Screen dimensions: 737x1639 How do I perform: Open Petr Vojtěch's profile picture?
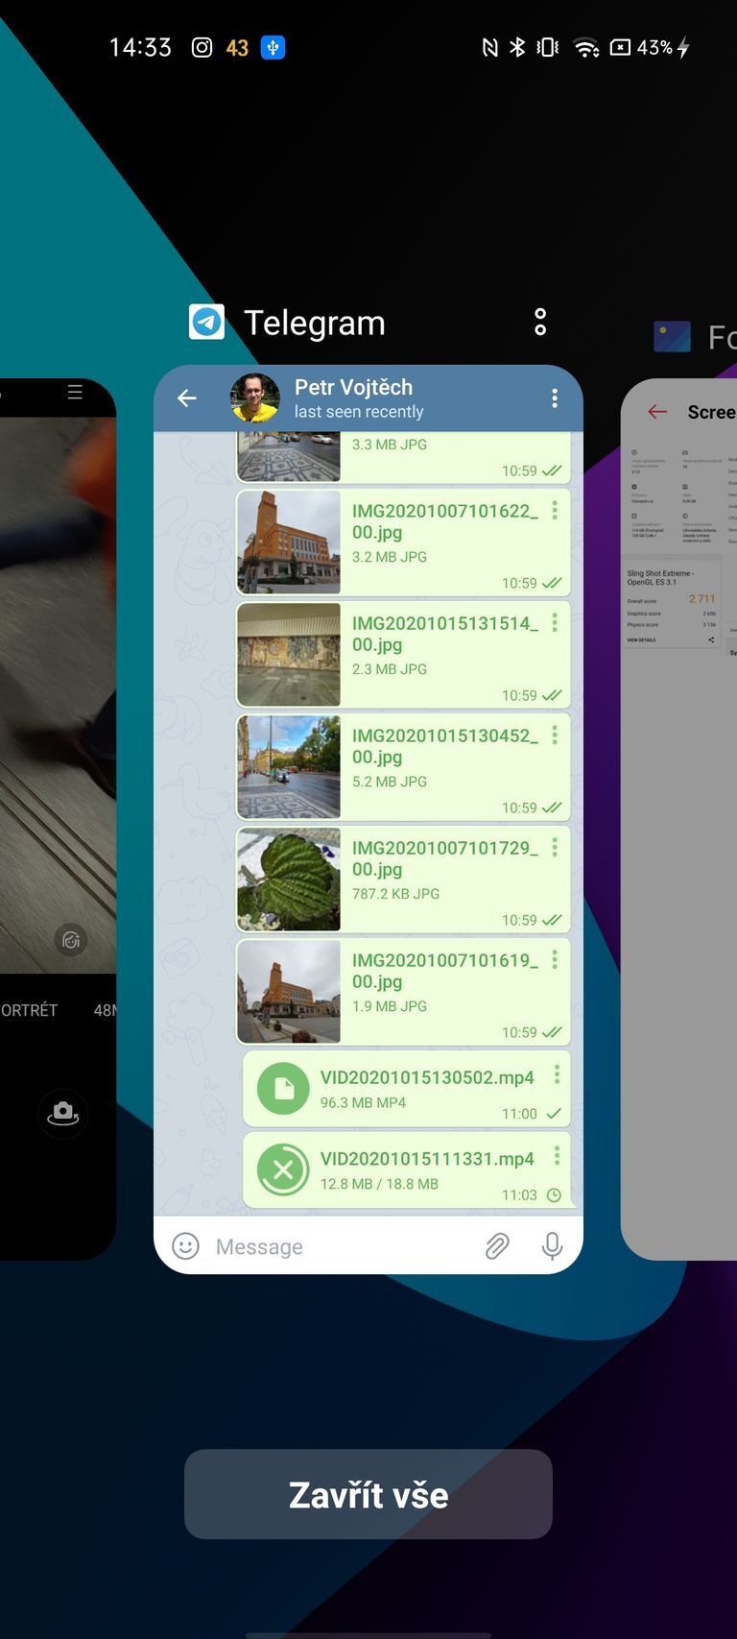point(255,398)
